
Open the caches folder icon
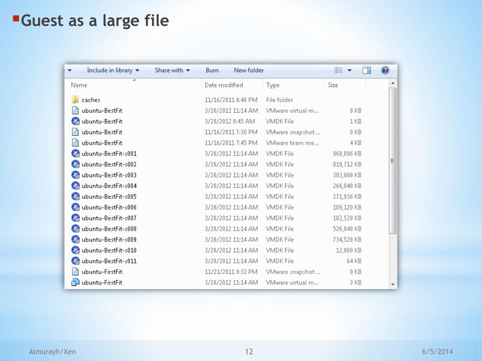(75, 100)
